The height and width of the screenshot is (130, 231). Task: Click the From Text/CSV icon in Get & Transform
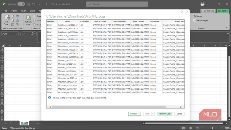point(13,16)
